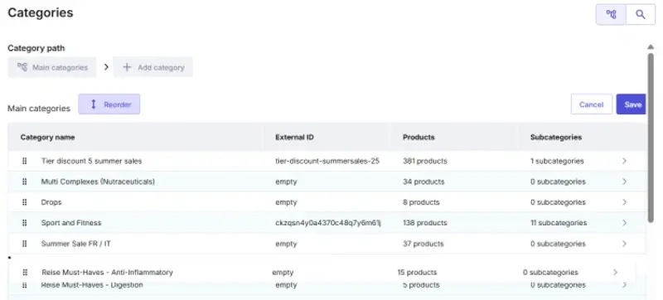The height and width of the screenshot is (300, 663).
Task: Select the Summer Sale FR / IT name
Action: tap(75, 244)
